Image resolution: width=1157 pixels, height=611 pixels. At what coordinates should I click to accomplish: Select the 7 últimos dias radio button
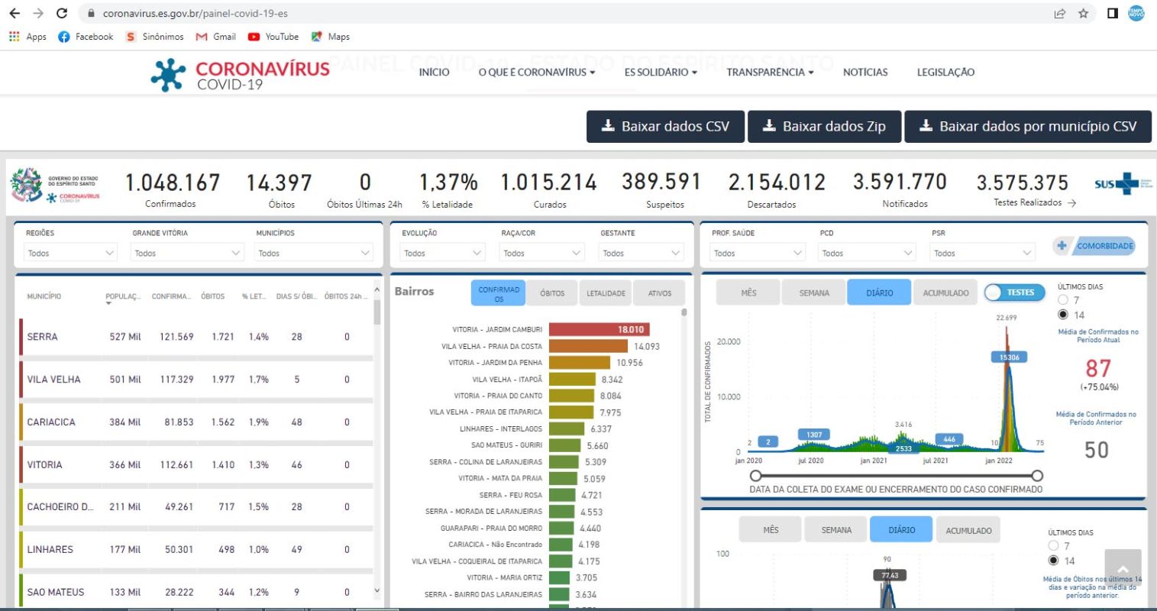1063,300
